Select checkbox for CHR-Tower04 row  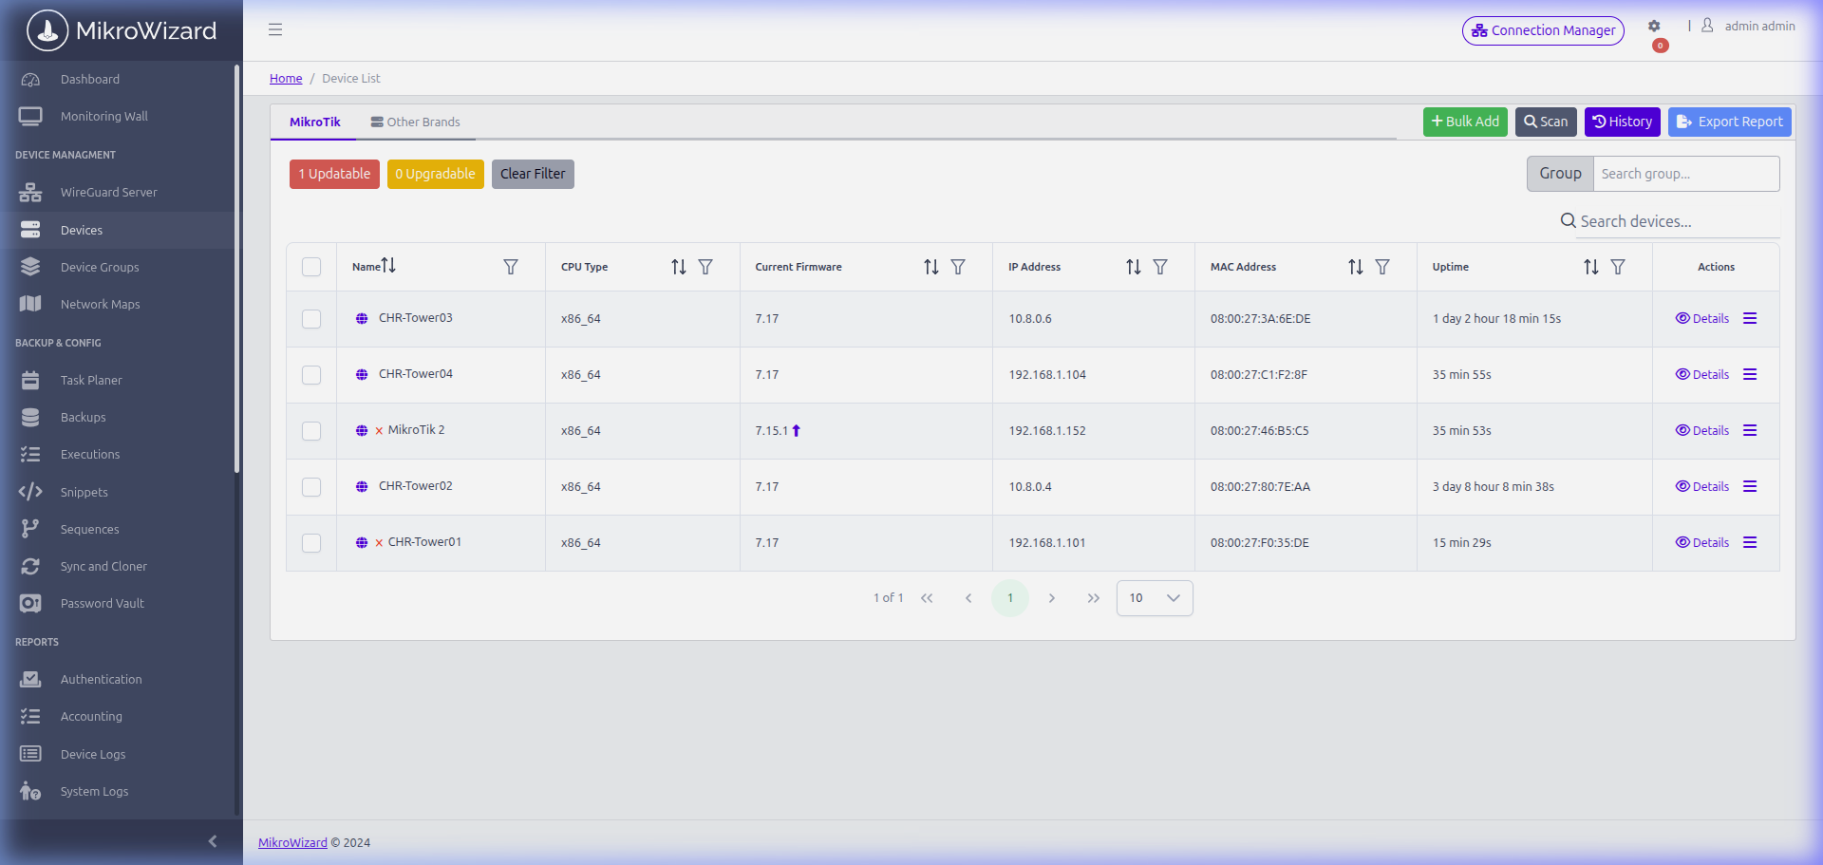pyautogui.click(x=311, y=375)
